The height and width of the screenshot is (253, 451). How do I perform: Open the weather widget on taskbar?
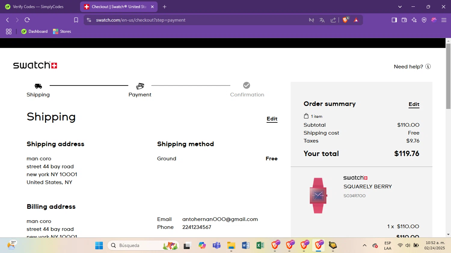(x=11, y=245)
